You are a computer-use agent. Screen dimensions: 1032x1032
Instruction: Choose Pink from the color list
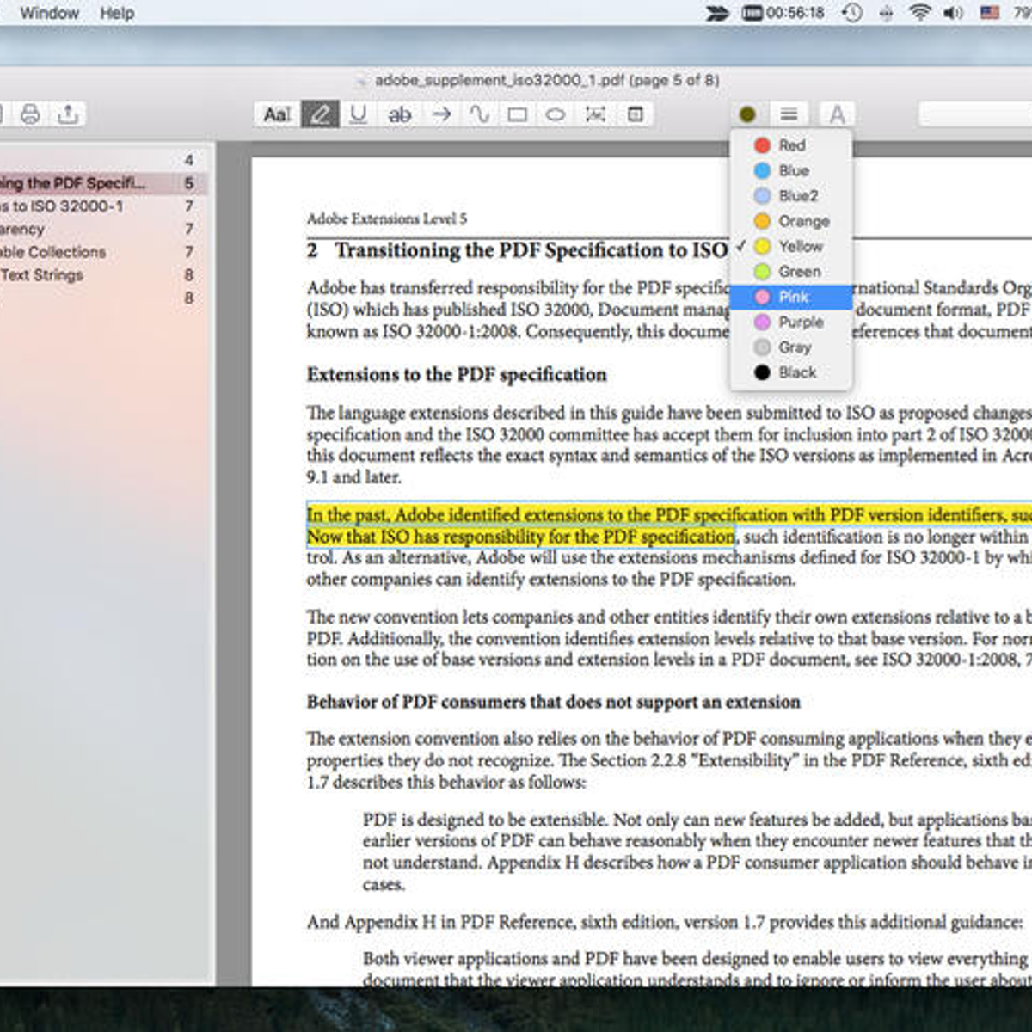pos(793,297)
